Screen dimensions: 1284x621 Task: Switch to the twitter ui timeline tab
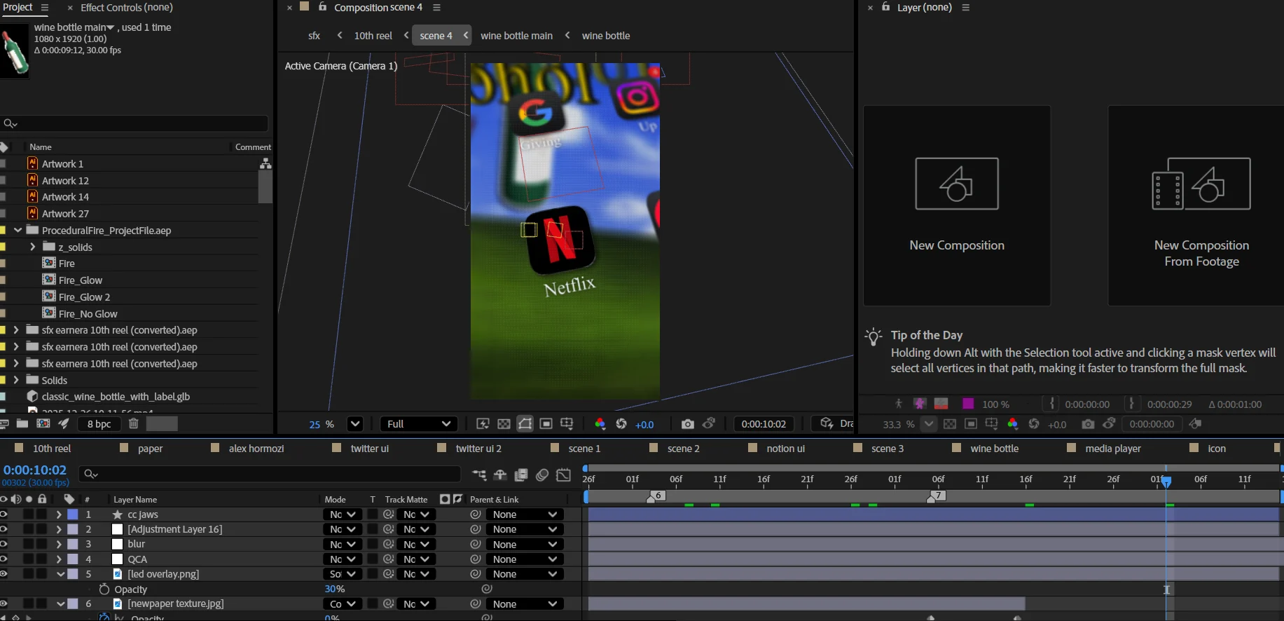(369, 449)
